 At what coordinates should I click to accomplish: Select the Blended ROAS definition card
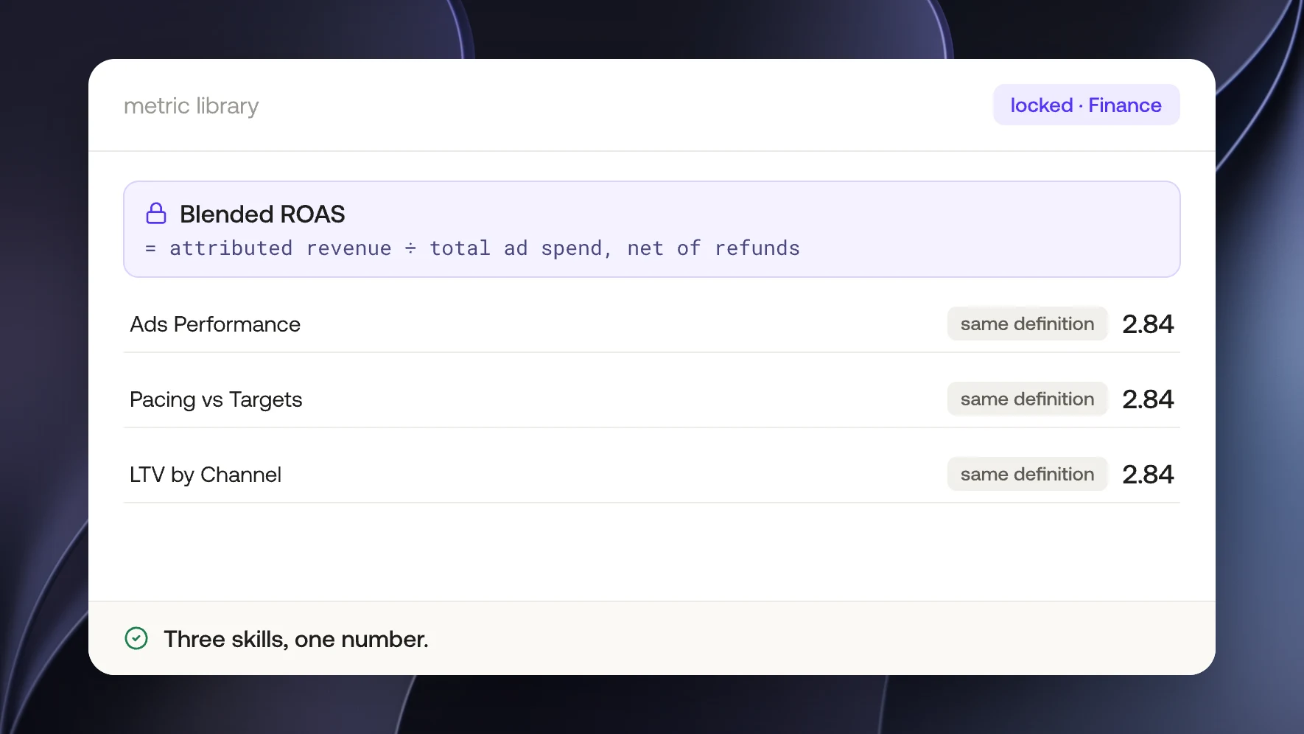pos(652,229)
